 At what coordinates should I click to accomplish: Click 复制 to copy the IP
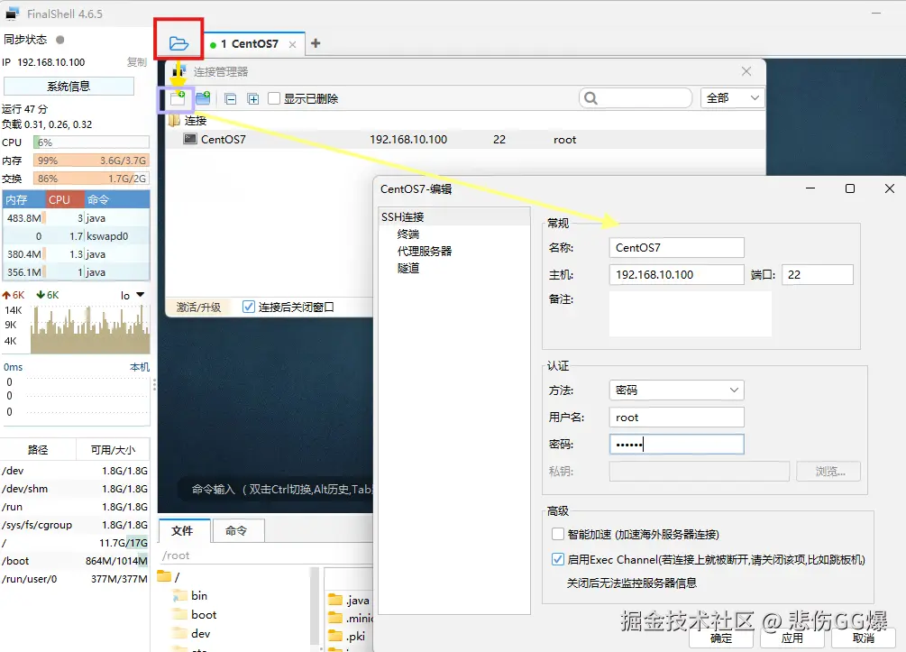point(137,62)
